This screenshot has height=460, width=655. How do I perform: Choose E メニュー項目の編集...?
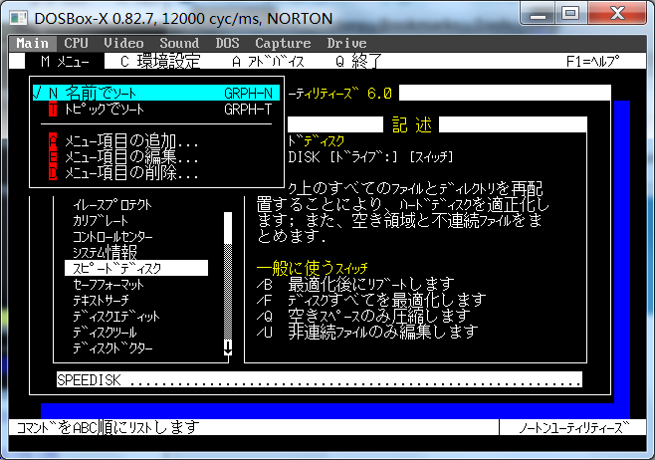[123, 157]
